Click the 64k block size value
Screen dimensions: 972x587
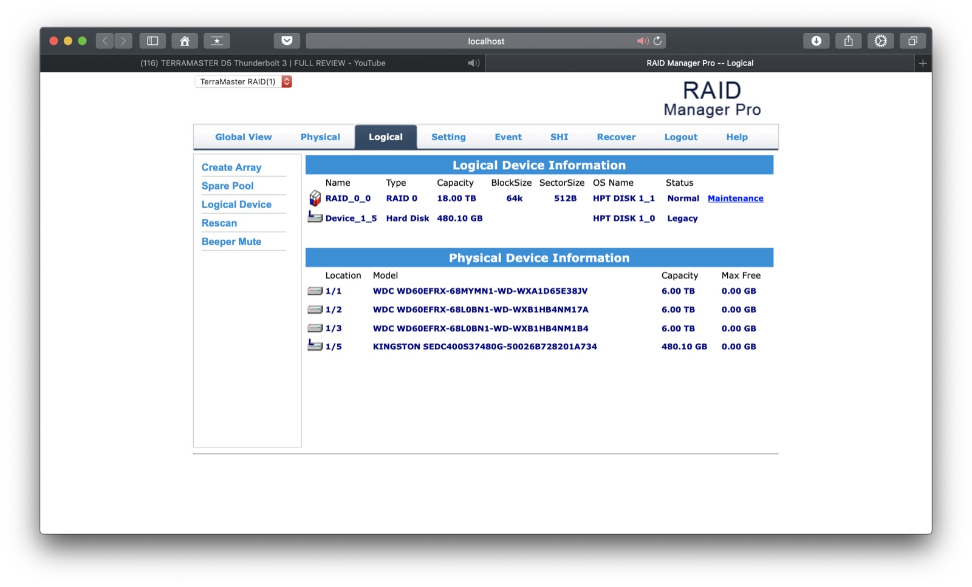coord(515,198)
